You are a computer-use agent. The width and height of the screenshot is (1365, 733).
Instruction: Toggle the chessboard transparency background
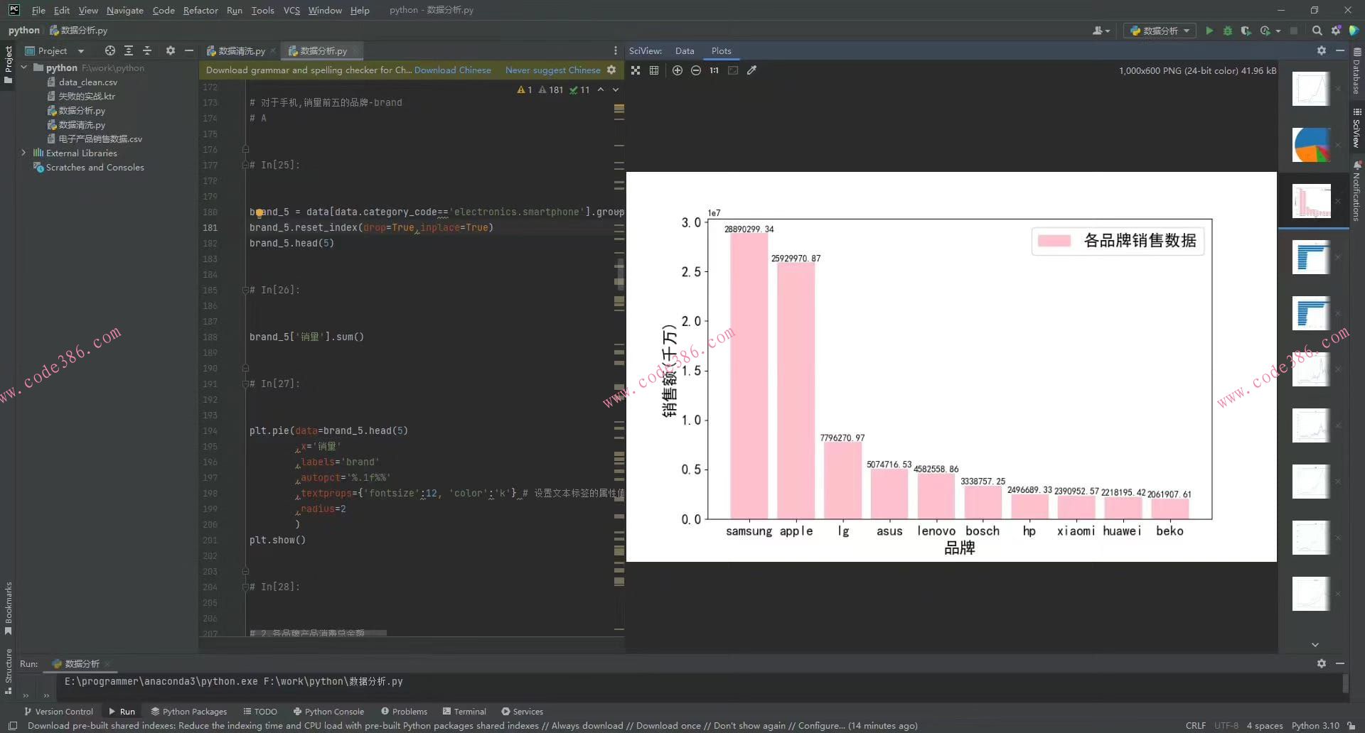coord(635,70)
